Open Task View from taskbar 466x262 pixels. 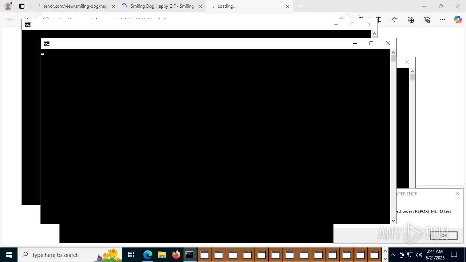[131, 255]
